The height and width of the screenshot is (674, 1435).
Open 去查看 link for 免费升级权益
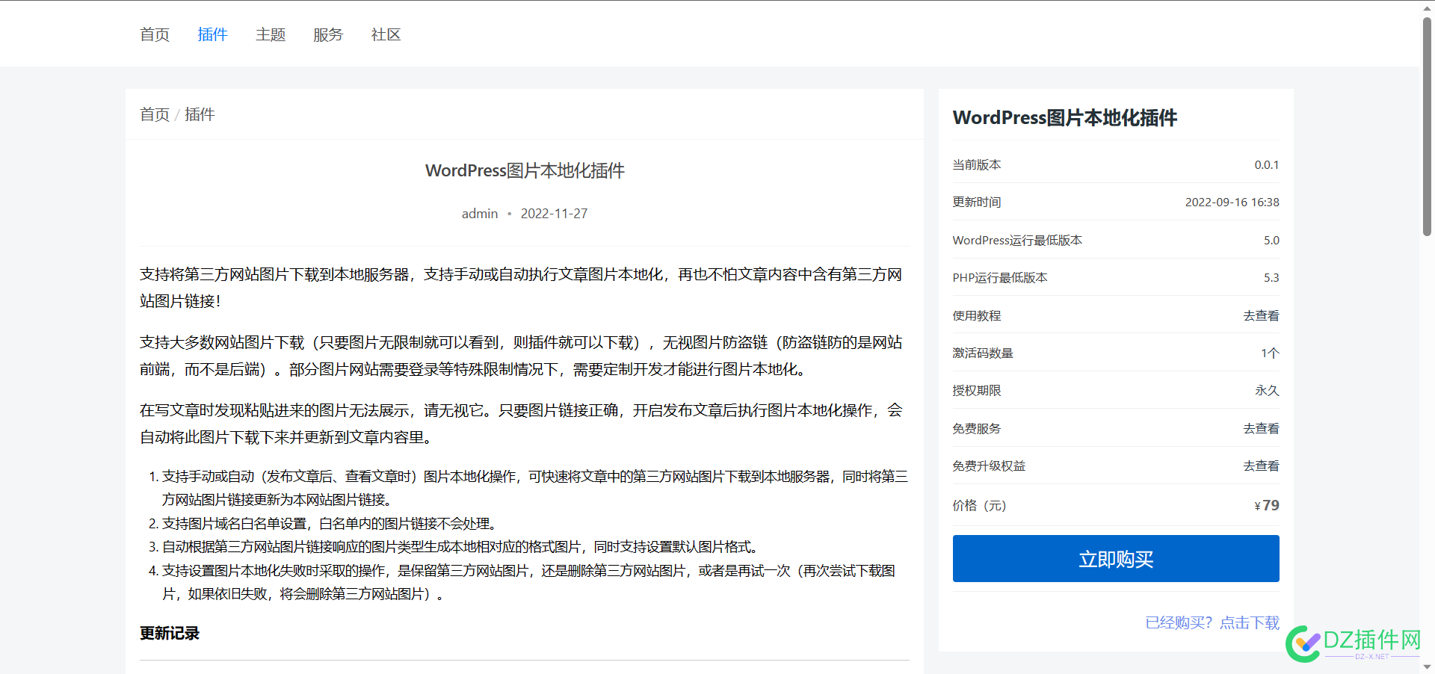click(x=1261, y=466)
